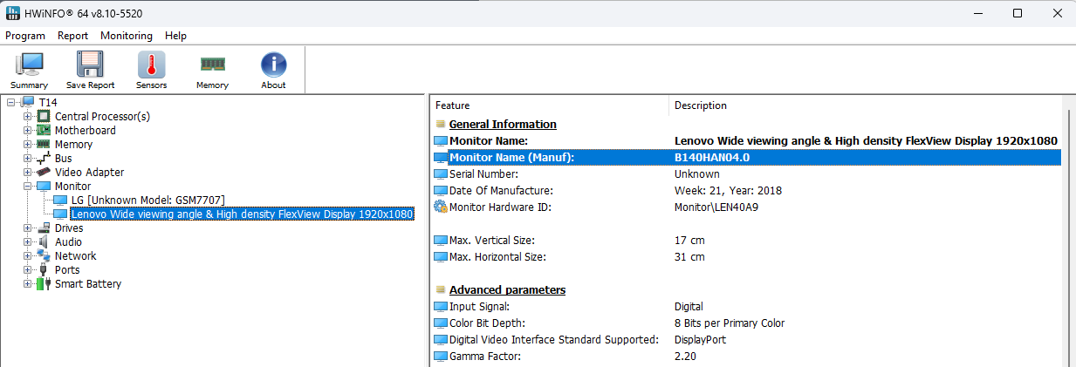The image size is (1076, 367).
Task: Open the Program menu
Action: 25,36
